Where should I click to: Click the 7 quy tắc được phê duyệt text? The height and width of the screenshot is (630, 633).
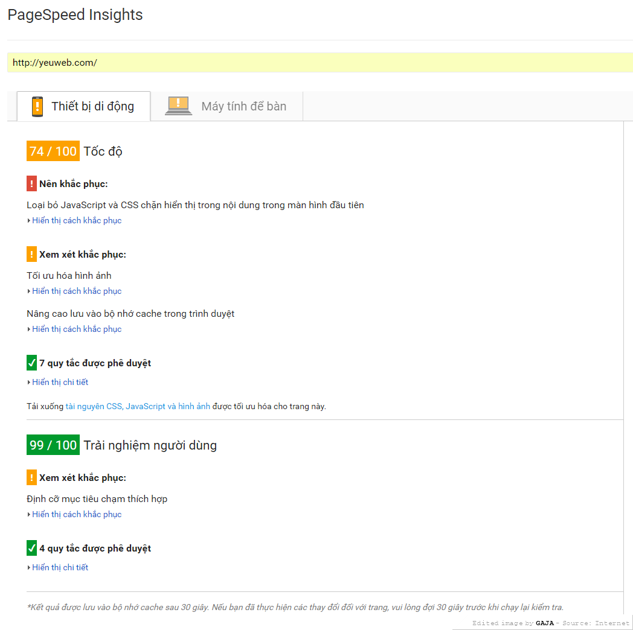point(95,363)
